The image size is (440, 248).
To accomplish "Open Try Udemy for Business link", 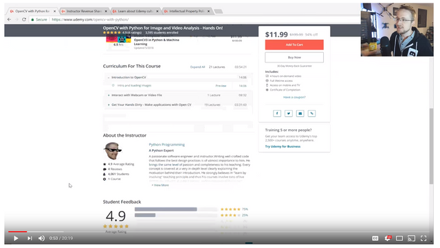I will pyautogui.click(x=283, y=146).
